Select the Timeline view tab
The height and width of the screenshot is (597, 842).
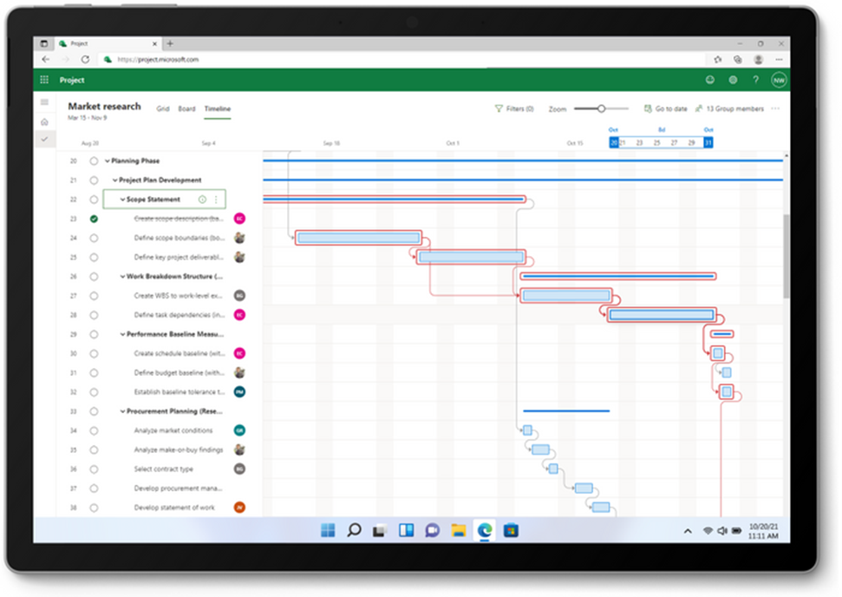(218, 108)
